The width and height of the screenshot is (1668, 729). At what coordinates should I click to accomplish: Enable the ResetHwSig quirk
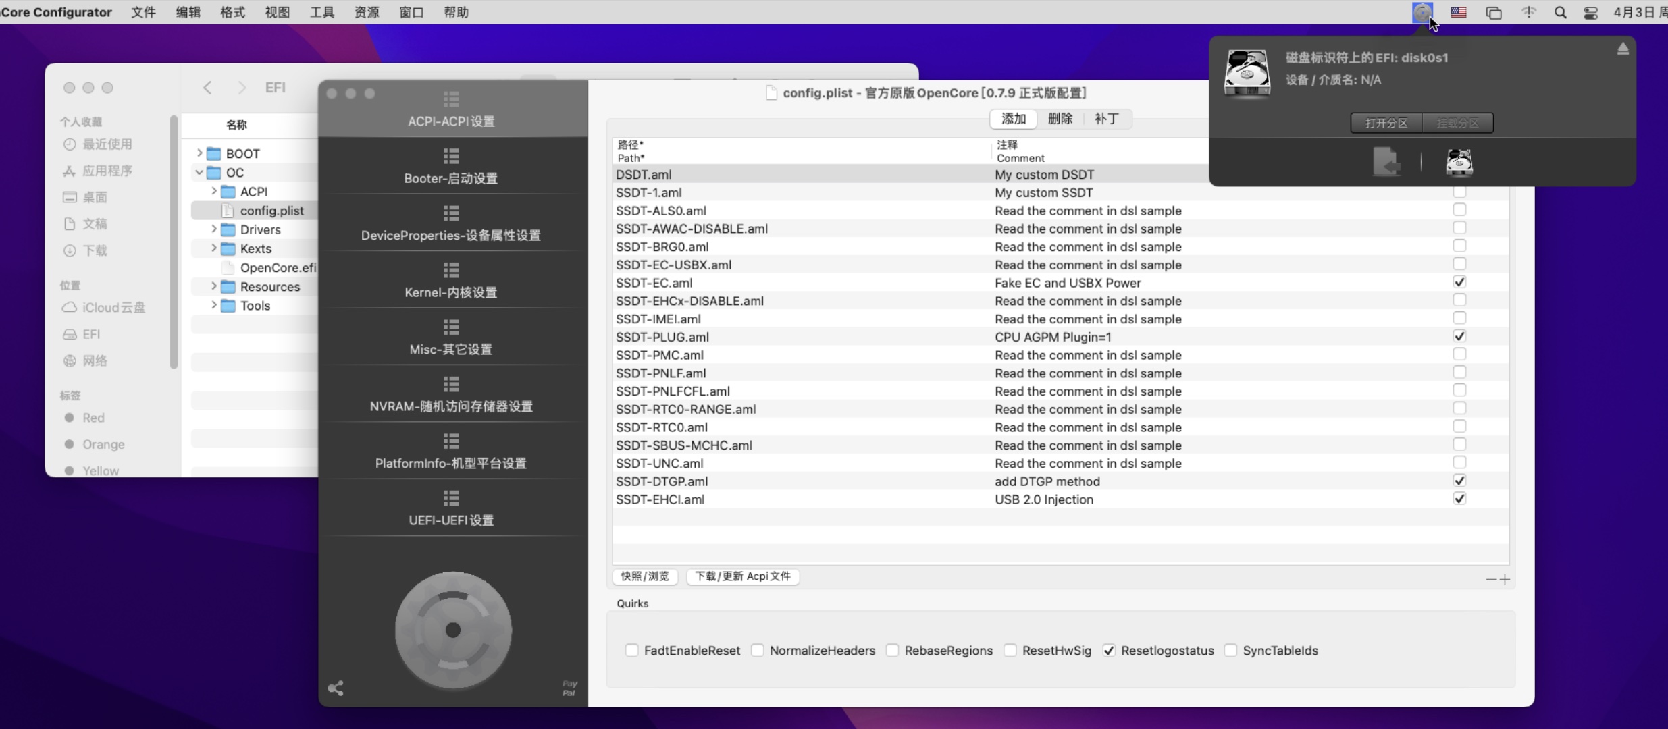tap(1010, 650)
